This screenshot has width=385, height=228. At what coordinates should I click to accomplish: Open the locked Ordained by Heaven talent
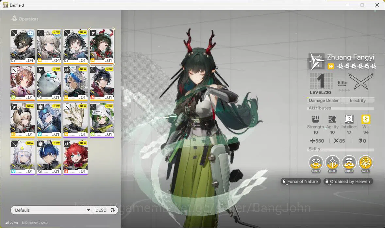click(348, 181)
